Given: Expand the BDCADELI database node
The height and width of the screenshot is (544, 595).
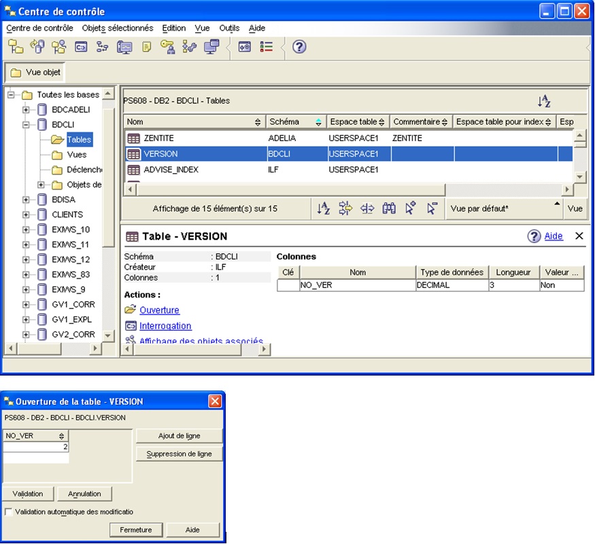Looking at the screenshot, I should [x=27, y=110].
